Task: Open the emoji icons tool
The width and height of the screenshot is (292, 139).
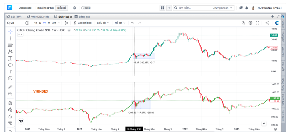Action: tap(10, 78)
